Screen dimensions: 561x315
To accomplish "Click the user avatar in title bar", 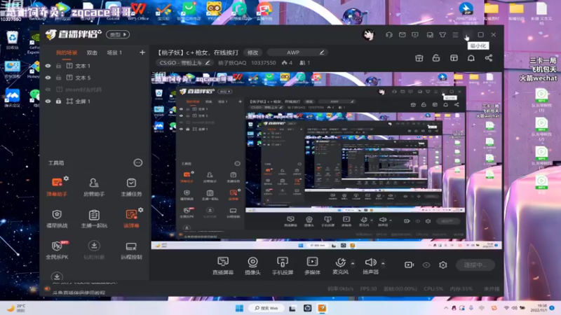I will tap(369, 34).
